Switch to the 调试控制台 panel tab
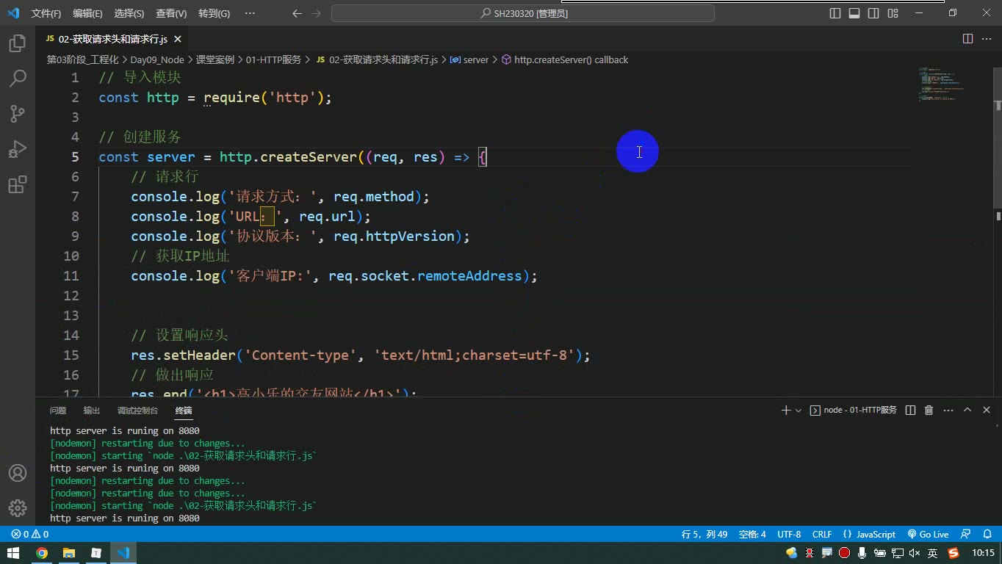This screenshot has width=1002, height=564. [x=137, y=411]
